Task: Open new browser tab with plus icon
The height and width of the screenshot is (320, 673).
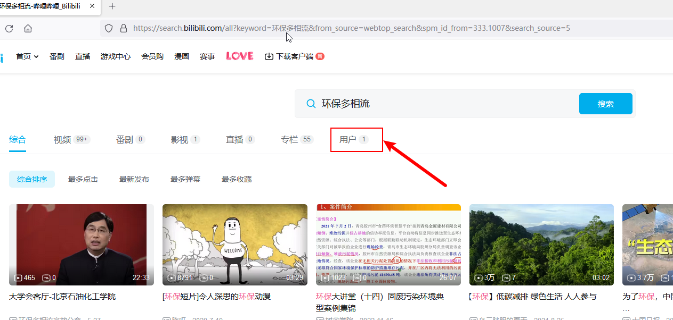Action: (112, 6)
